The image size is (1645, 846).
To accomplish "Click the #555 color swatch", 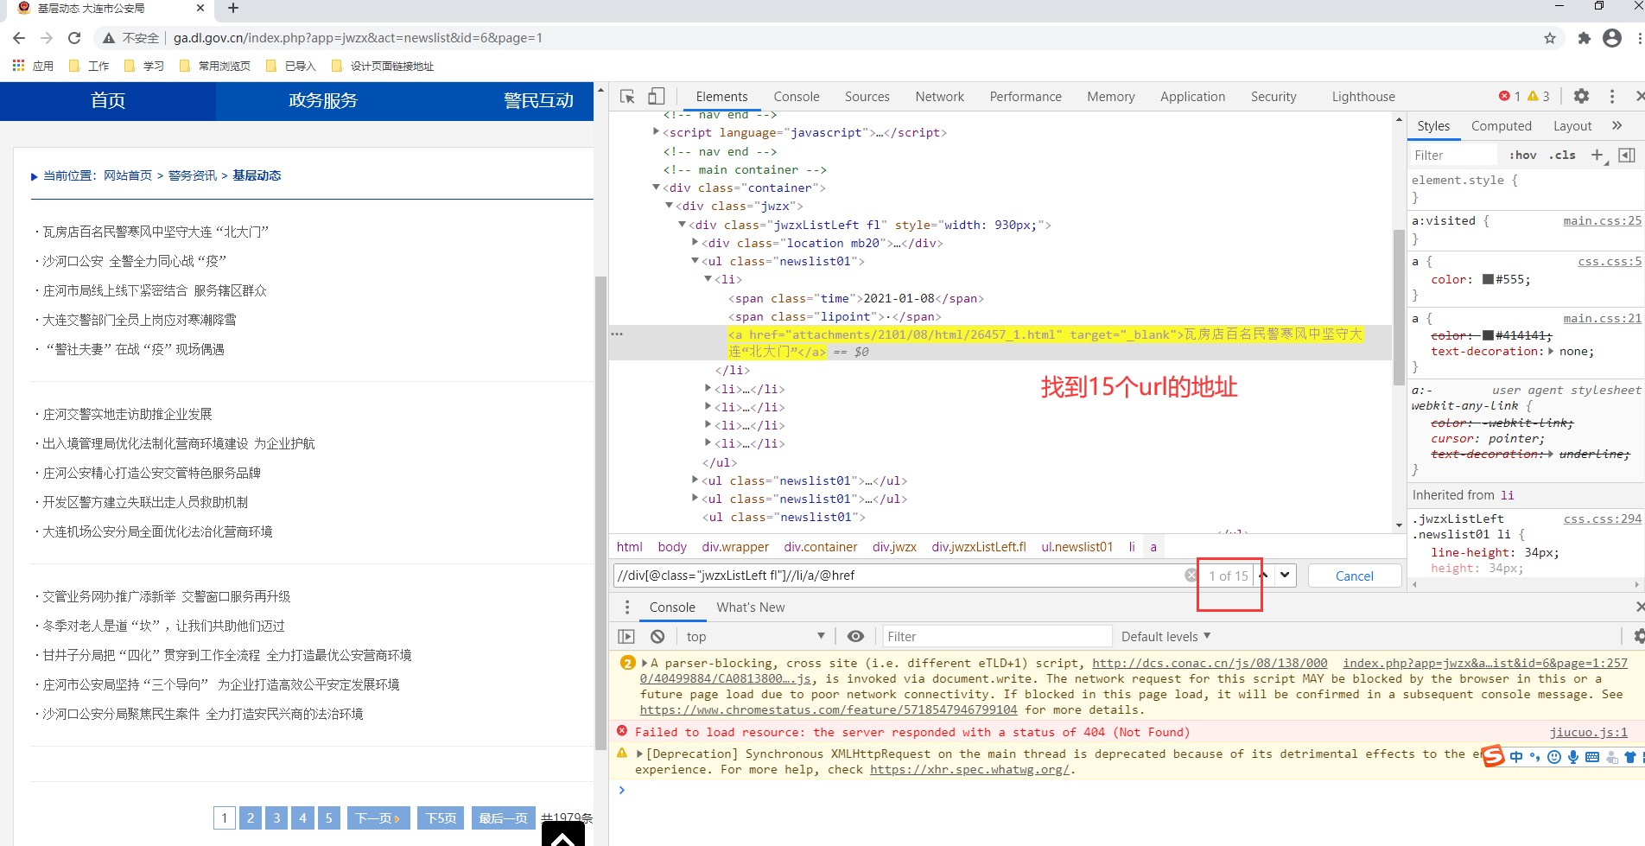I will pos(1488,279).
